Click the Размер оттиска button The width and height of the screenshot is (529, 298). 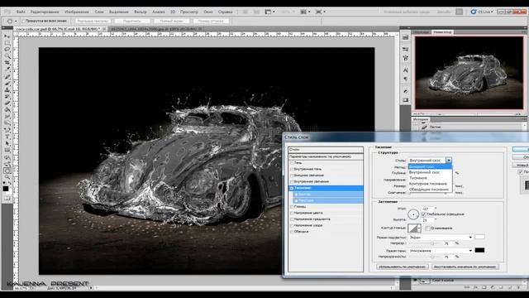[212, 21]
